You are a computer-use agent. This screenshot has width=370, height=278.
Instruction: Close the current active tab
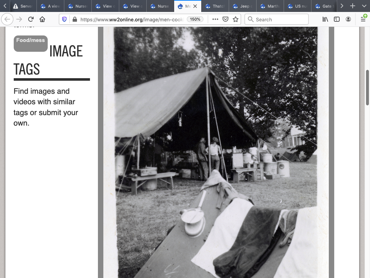[x=195, y=6]
